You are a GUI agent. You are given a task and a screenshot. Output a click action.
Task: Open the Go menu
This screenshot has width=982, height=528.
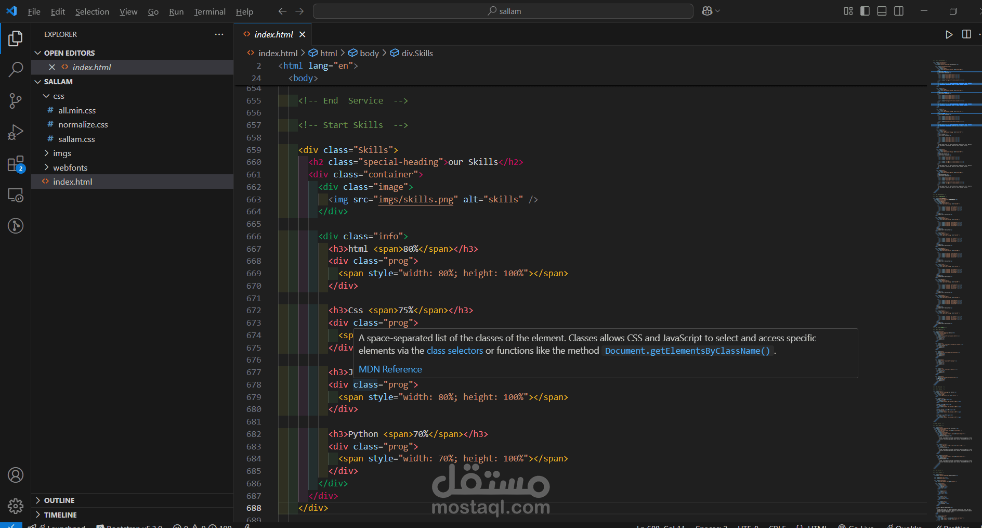(153, 11)
